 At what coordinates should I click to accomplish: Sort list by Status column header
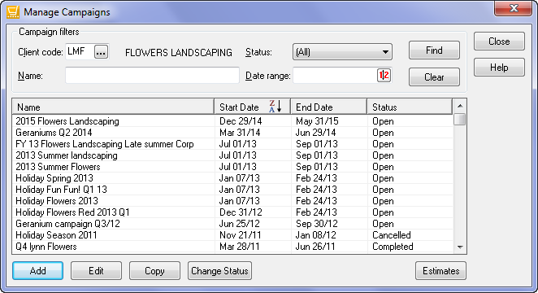click(x=410, y=107)
